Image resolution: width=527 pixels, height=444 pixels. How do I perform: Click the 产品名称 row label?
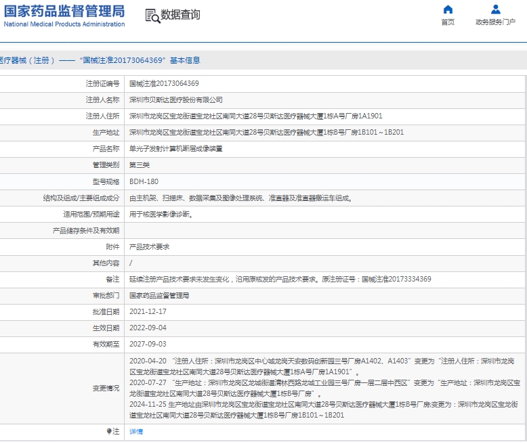106,149
